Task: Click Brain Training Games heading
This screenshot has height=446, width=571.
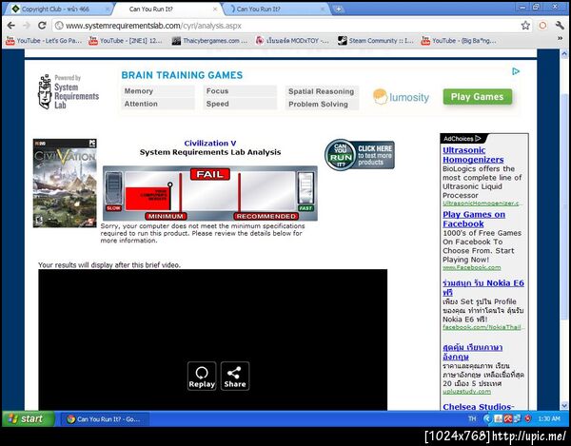Action: pos(182,75)
